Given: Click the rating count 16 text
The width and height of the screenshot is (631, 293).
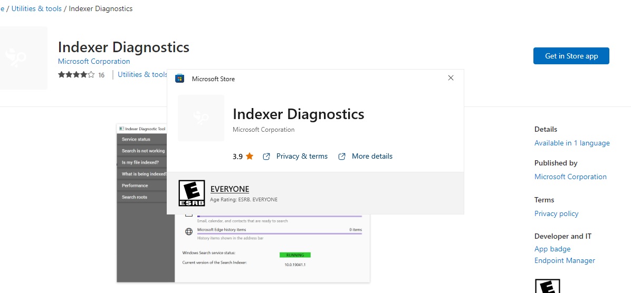Looking at the screenshot, I should [101, 75].
